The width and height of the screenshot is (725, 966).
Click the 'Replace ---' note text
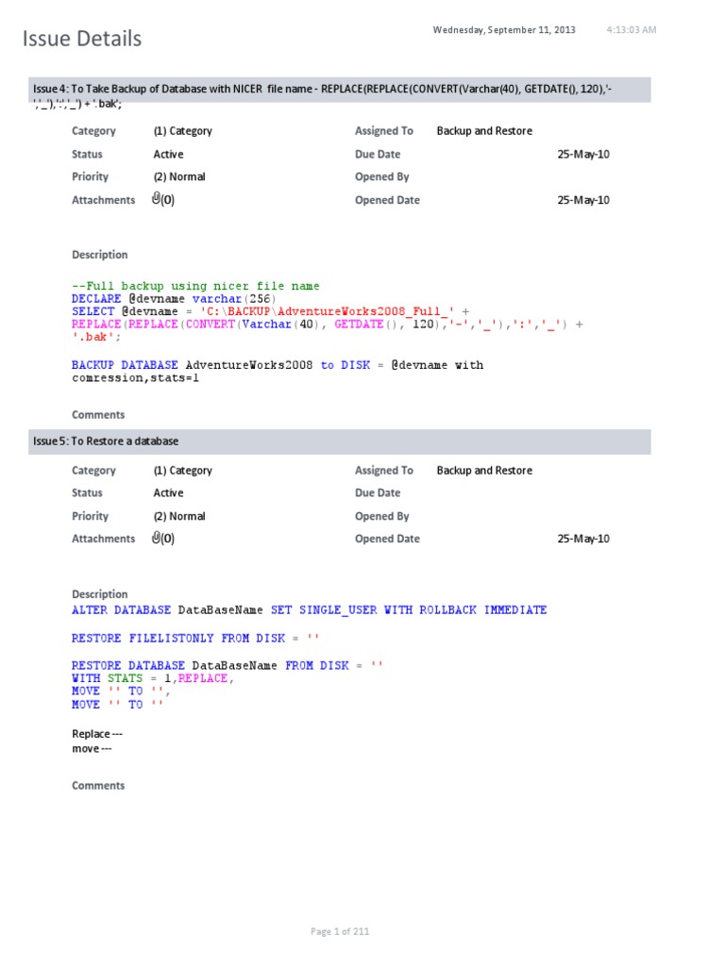tap(97, 734)
